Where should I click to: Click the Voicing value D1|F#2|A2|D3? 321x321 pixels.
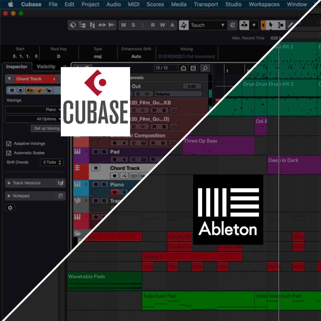(x=187, y=56)
